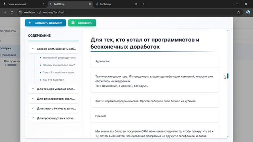Screen dimensions: 253x142
Task: Minimize the browser window
Action: pos(237,4)
